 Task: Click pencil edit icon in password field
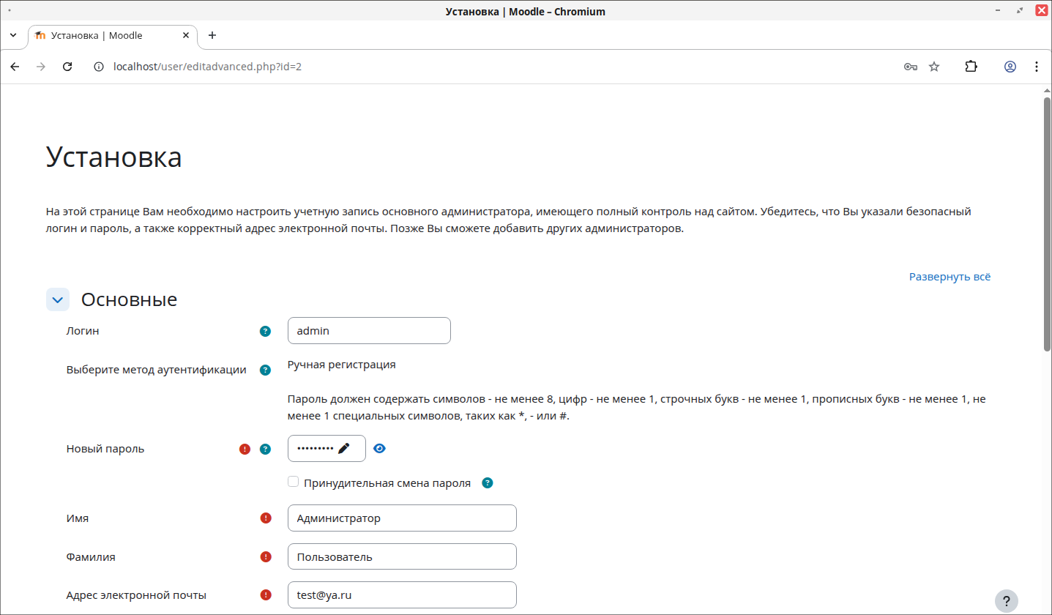pyautogui.click(x=344, y=448)
